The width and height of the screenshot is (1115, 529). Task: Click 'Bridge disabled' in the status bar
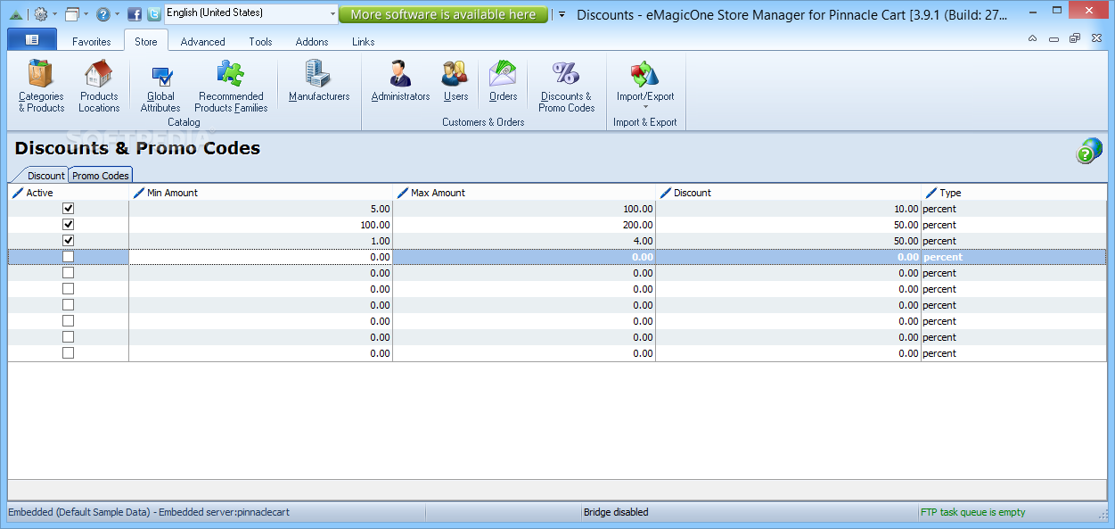(616, 512)
